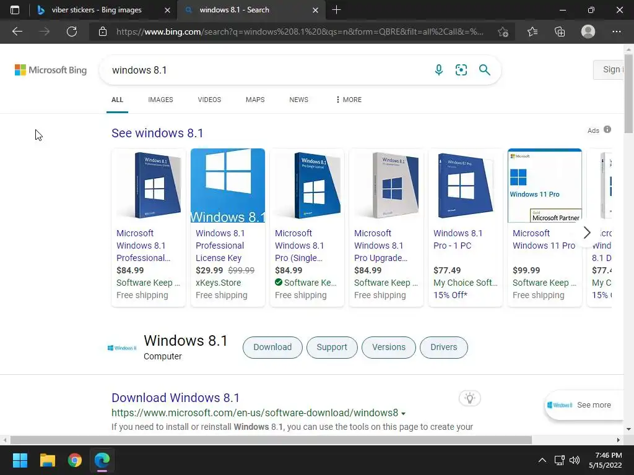The image size is (634, 475).
Task: Click horizontal scrollbar right arrow
Action: coord(619,440)
